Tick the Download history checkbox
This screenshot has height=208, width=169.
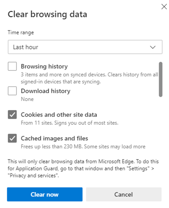(x=12, y=91)
